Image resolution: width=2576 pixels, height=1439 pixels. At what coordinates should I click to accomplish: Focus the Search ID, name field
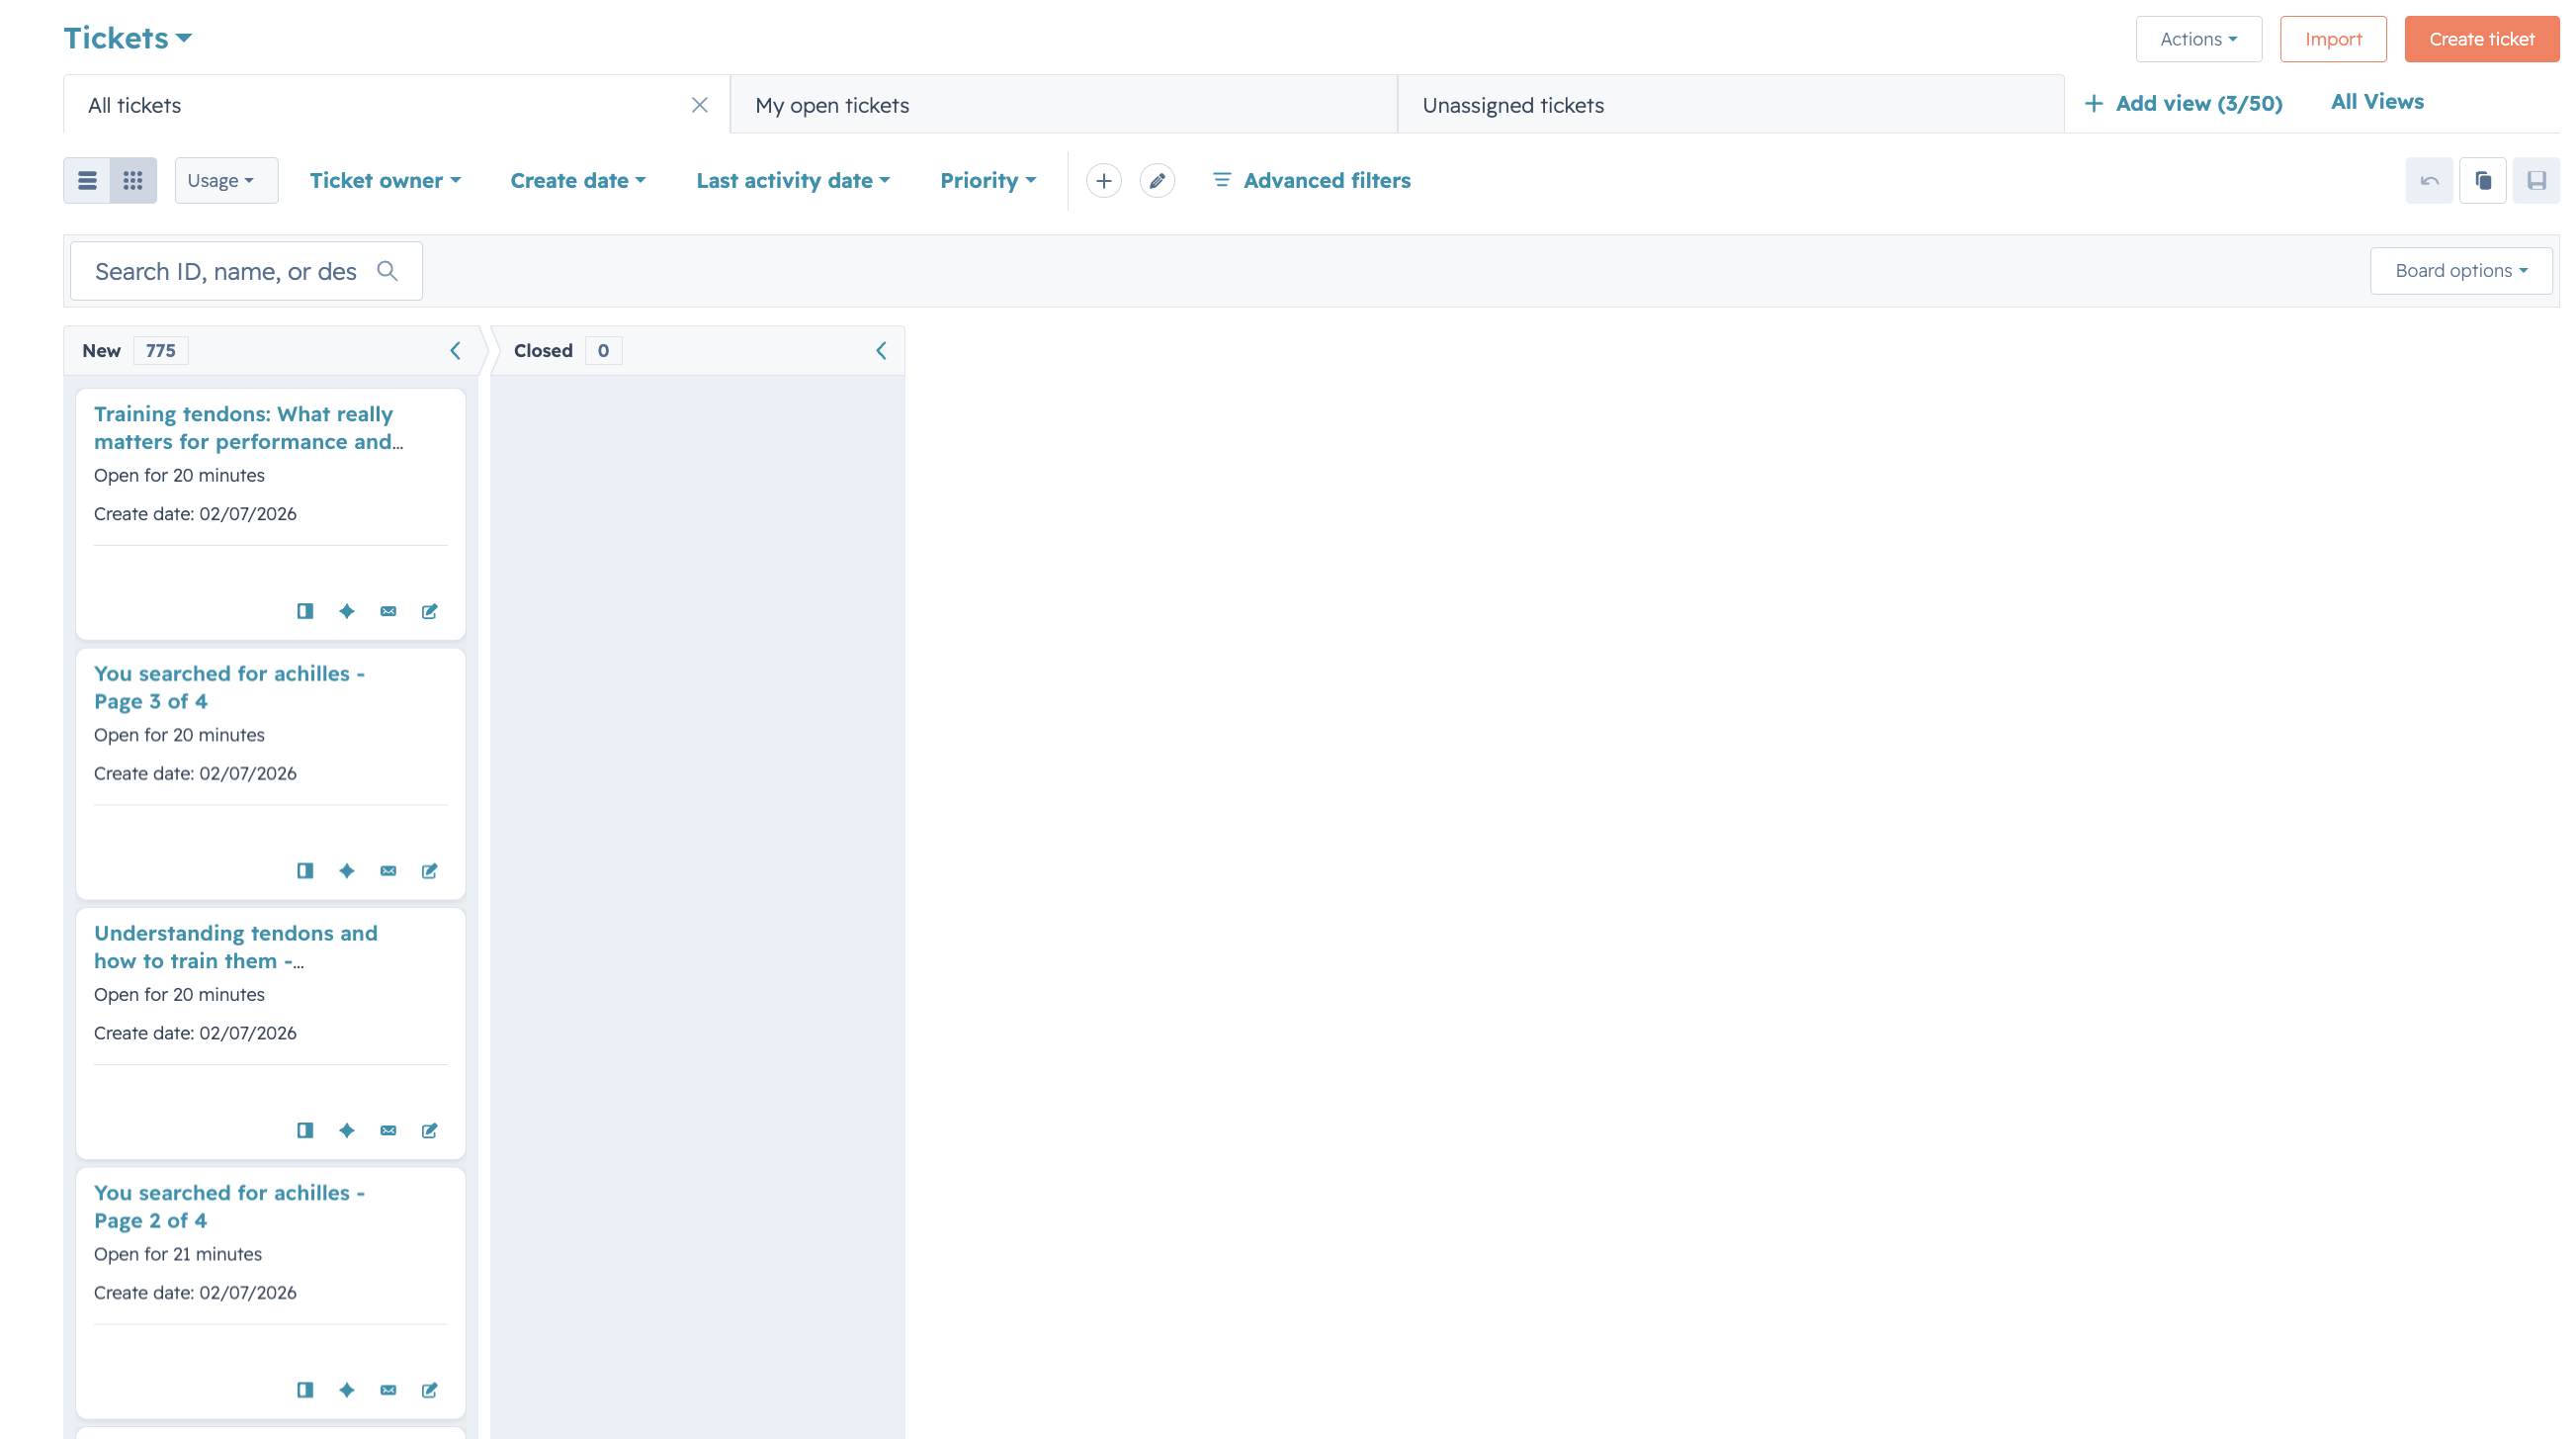tap(246, 271)
